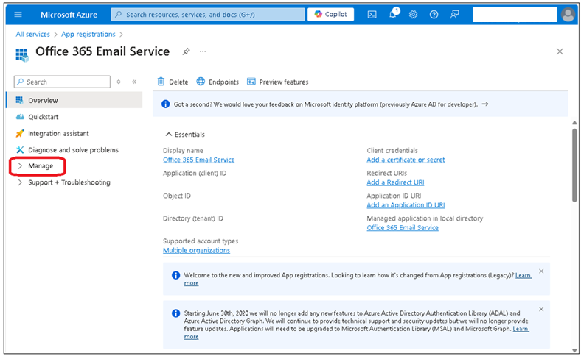Open Preview features in command bar
Viewport: 581px width, 356px height.
277,82
